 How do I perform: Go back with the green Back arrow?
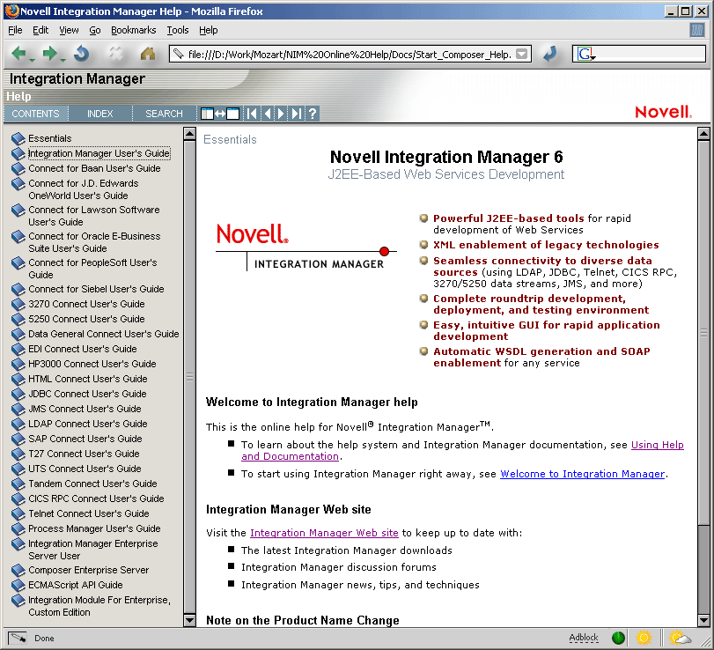pyautogui.click(x=18, y=54)
